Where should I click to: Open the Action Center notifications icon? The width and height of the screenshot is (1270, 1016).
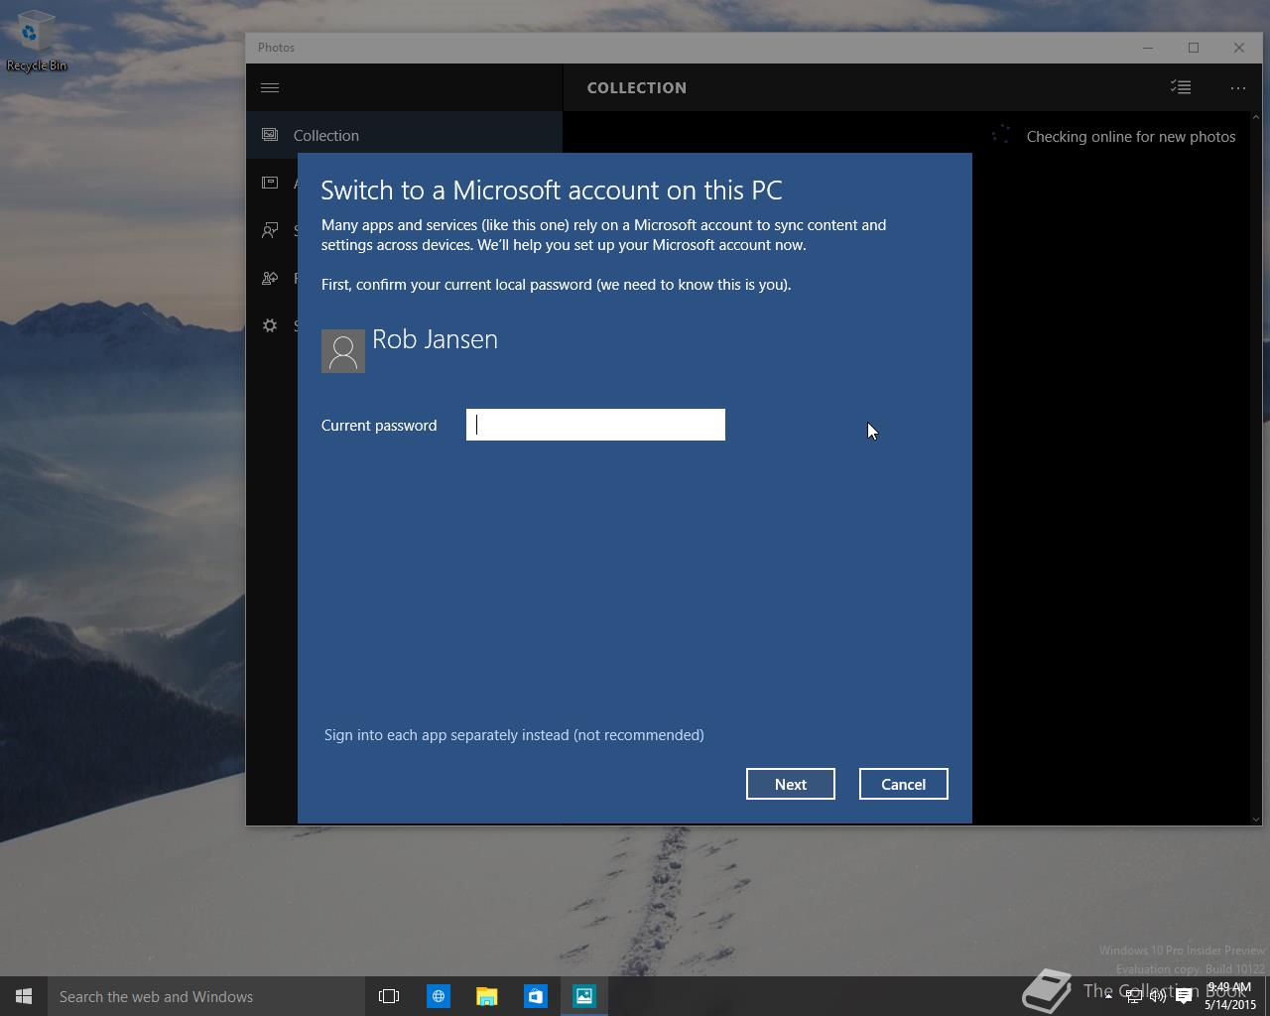click(x=1184, y=996)
